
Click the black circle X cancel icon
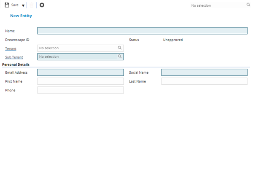[42, 5]
